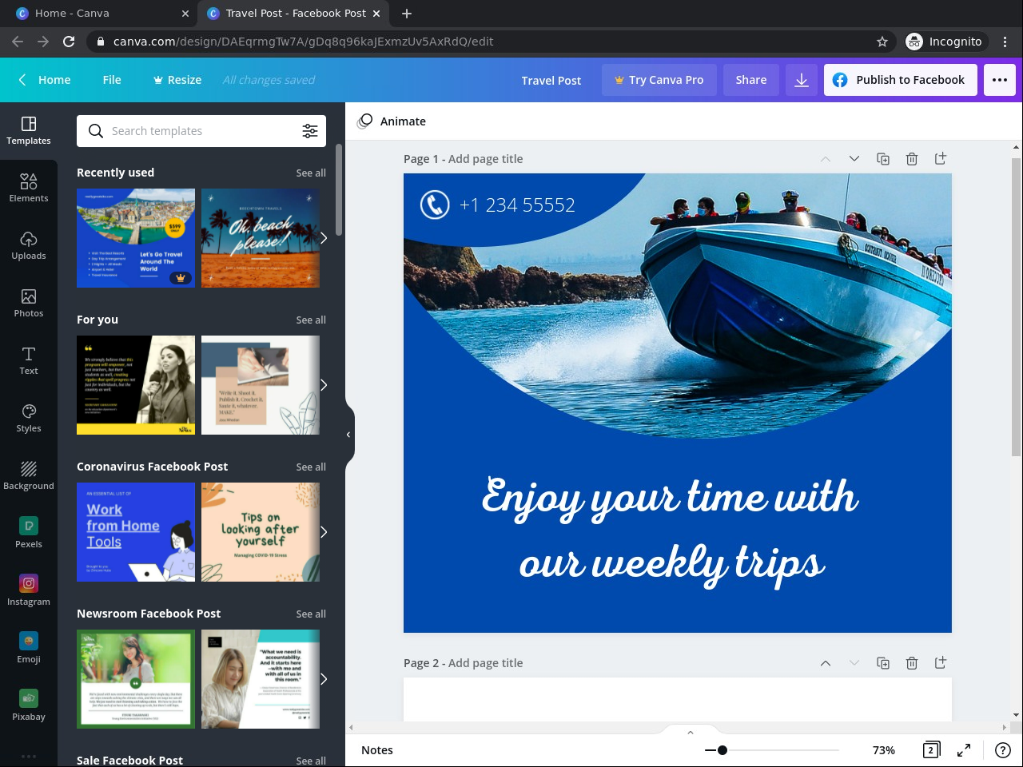Click Try Canva Pro button
The width and height of the screenshot is (1023, 767).
[x=659, y=80]
